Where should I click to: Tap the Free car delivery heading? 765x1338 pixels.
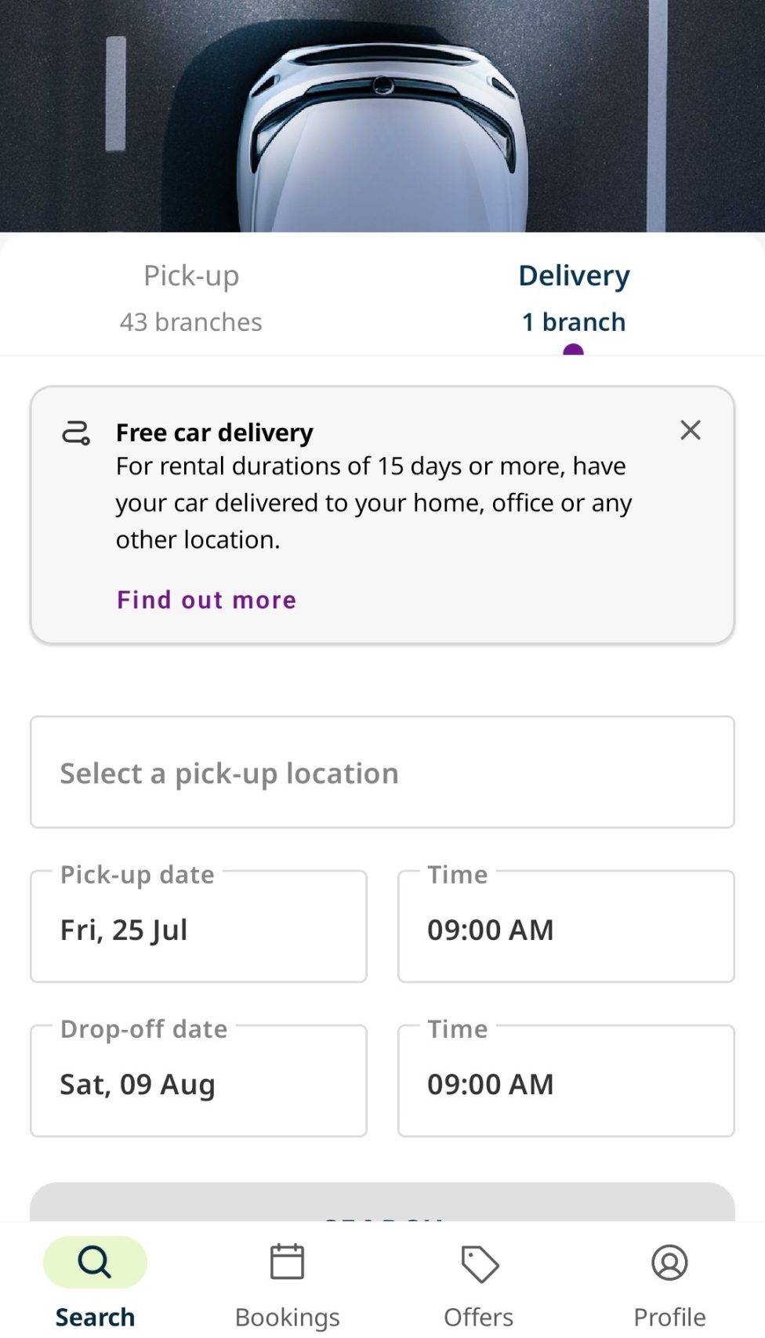click(215, 433)
